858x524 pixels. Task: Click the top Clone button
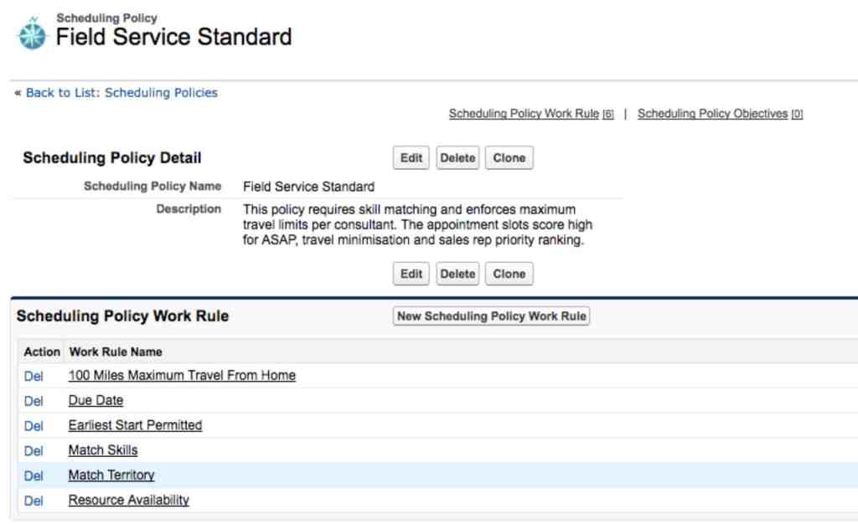509,158
